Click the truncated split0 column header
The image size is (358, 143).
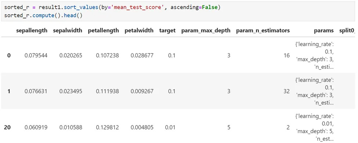click(347, 30)
